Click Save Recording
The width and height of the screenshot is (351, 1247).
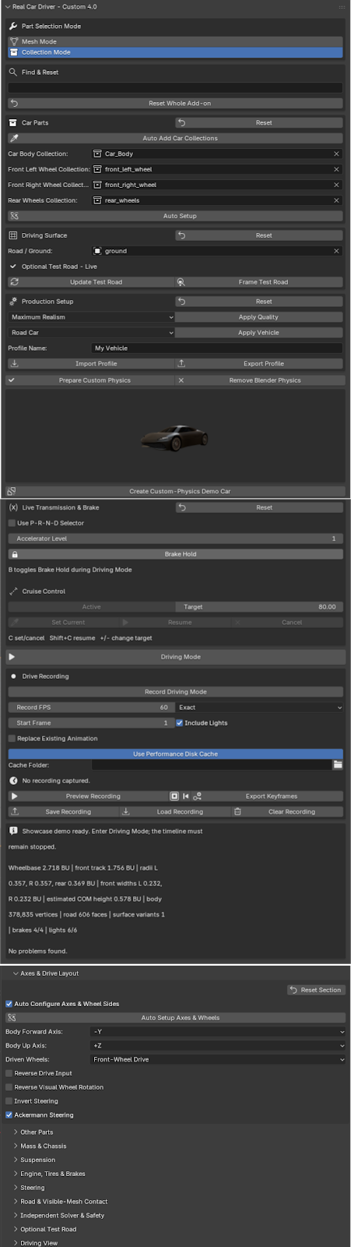tap(63, 812)
